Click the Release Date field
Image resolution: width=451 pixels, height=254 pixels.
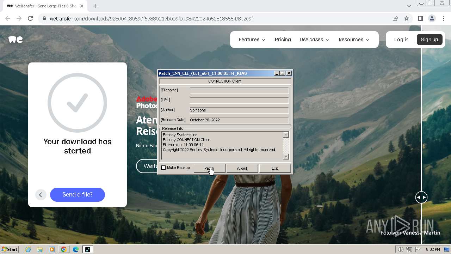pyautogui.click(x=239, y=120)
